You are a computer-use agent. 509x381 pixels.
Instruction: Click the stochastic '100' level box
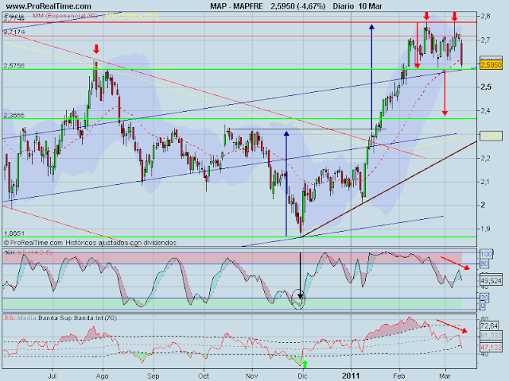pos(487,254)
